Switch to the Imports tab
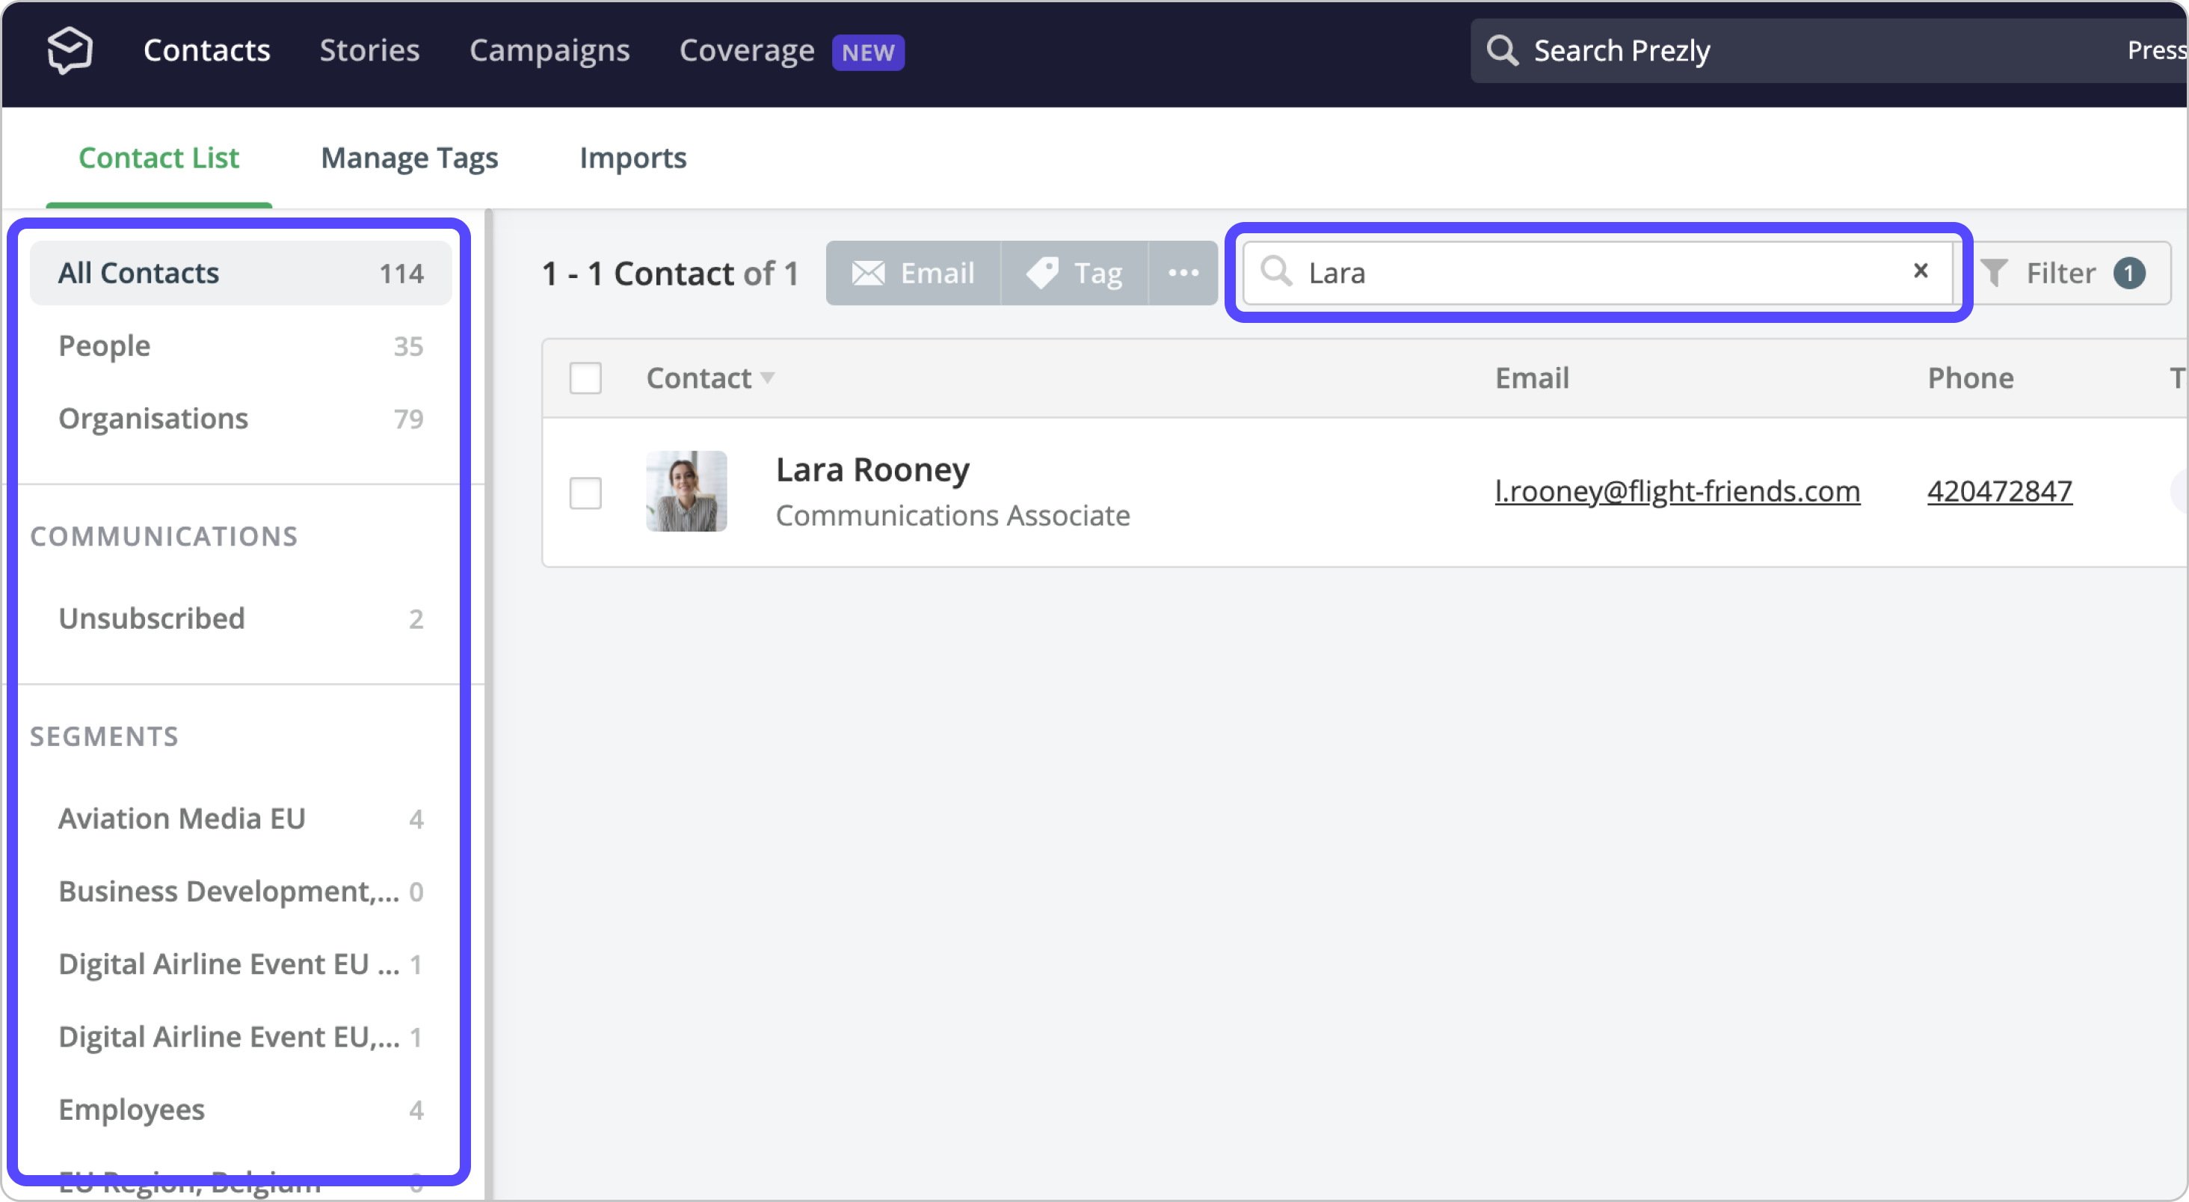 pyautogui.click(x=633, y=158)
